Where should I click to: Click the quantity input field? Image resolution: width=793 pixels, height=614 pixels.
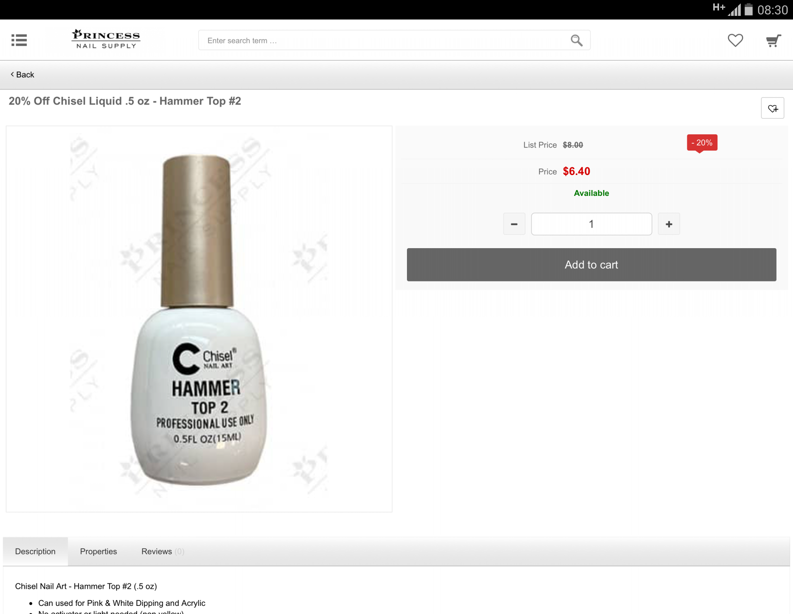pos(591,224)
